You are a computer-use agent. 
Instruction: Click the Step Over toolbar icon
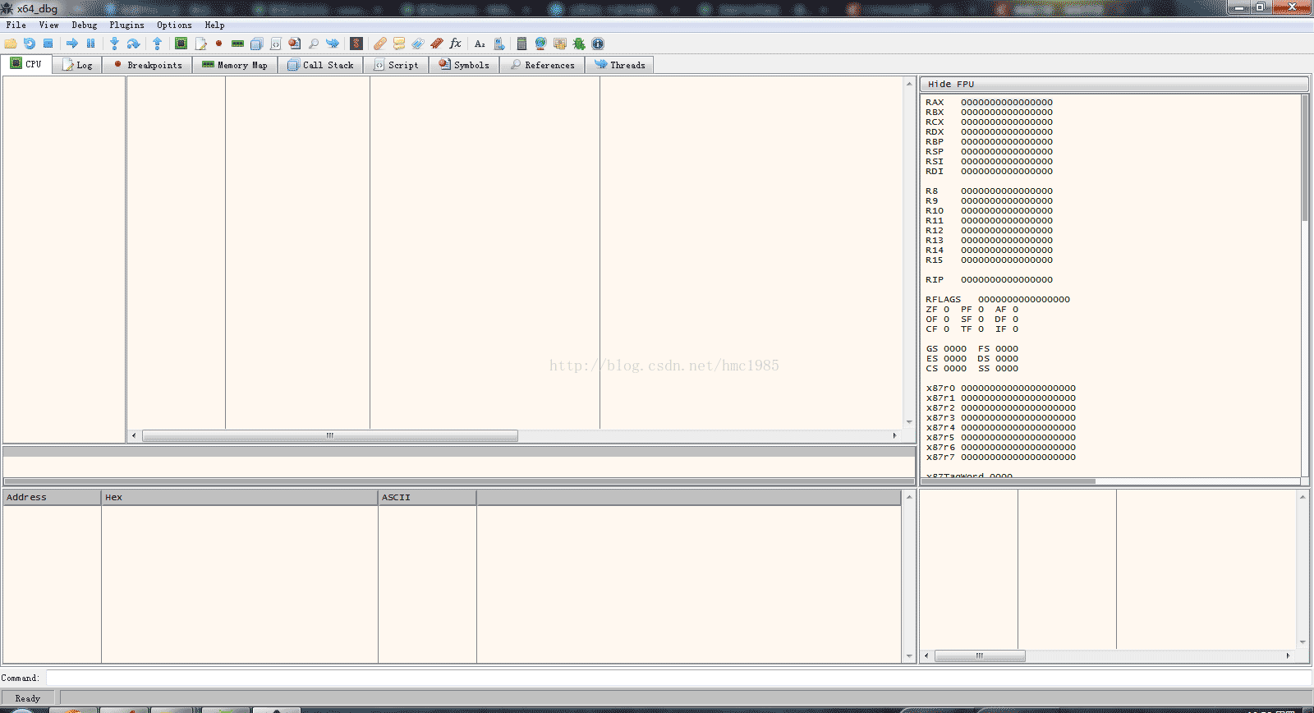(x=133, y=44)
